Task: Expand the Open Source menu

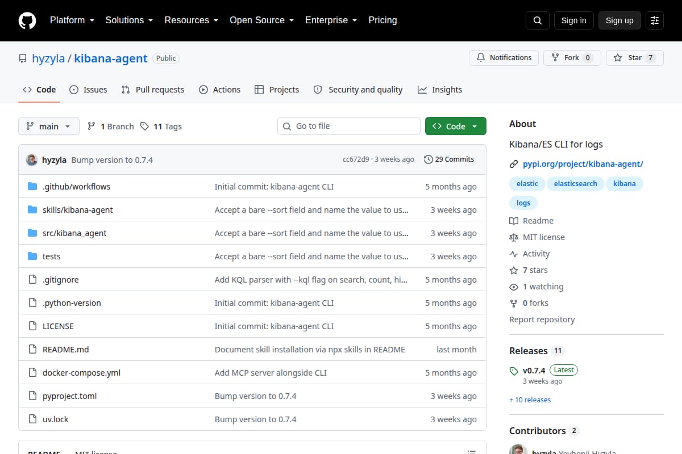Action: tap(261, 20)
